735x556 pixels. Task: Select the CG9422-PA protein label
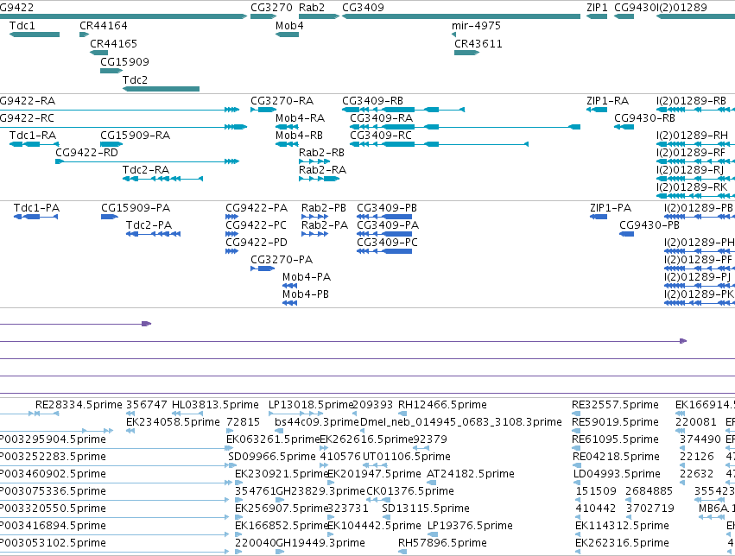pos(257,208)
